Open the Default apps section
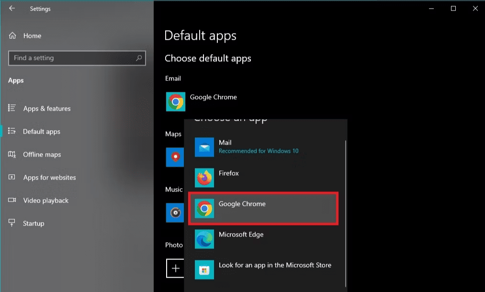485x292 pixels. (42, 132)
